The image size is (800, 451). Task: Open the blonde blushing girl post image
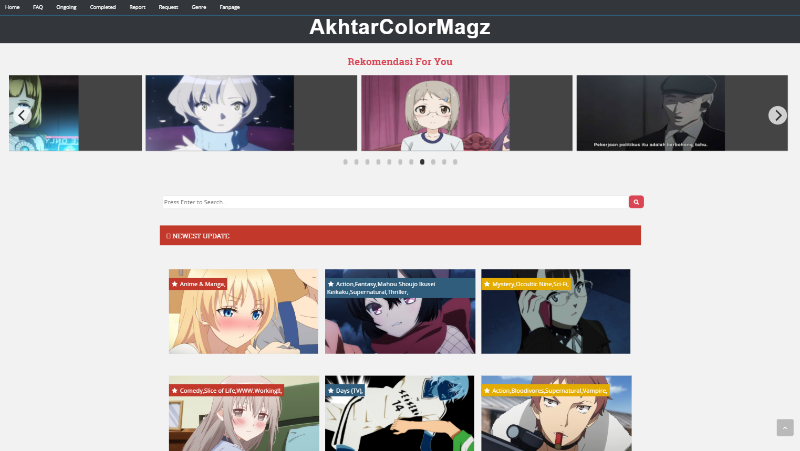243,311
